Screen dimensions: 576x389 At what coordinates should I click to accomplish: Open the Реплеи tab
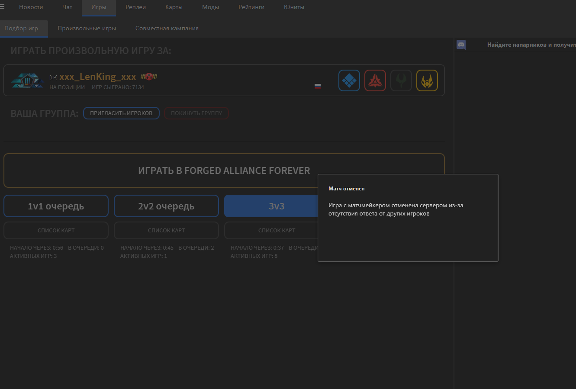click(136, 7)
